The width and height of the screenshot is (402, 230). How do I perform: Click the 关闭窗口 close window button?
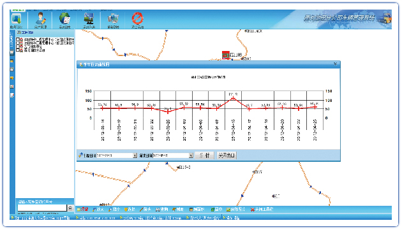pos(227,155)
